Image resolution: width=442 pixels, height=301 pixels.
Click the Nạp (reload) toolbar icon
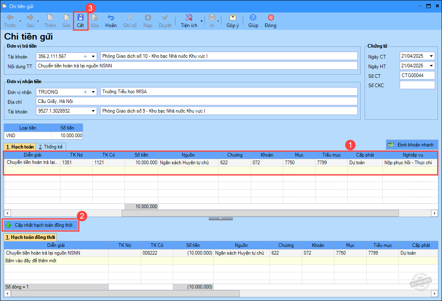[x=148, y=18]
